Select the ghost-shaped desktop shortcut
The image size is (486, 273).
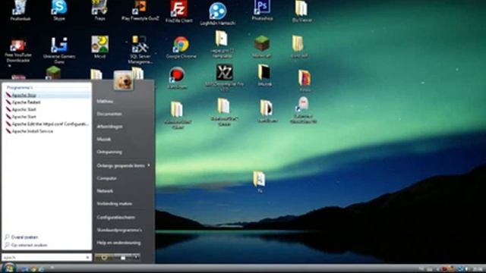pos(303,110)
